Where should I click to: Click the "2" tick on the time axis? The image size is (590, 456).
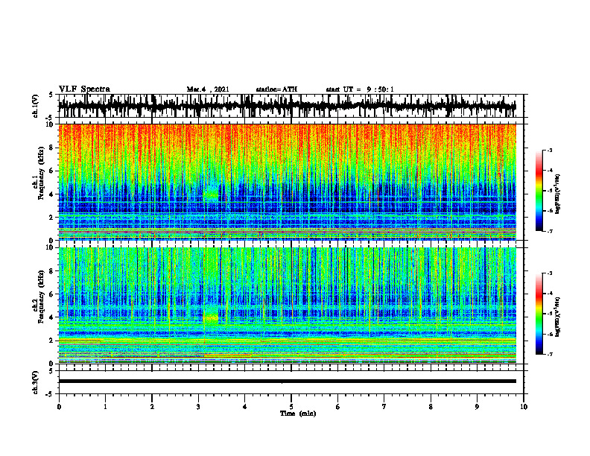[152, 407]
